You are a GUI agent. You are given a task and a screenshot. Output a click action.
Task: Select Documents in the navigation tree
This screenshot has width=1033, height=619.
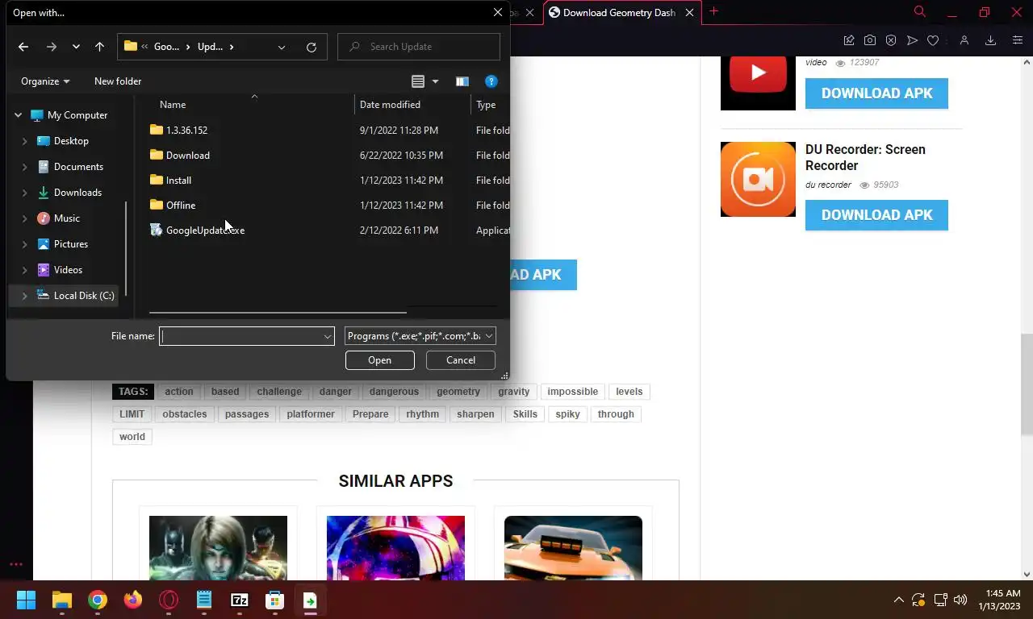tap(78, 167)
